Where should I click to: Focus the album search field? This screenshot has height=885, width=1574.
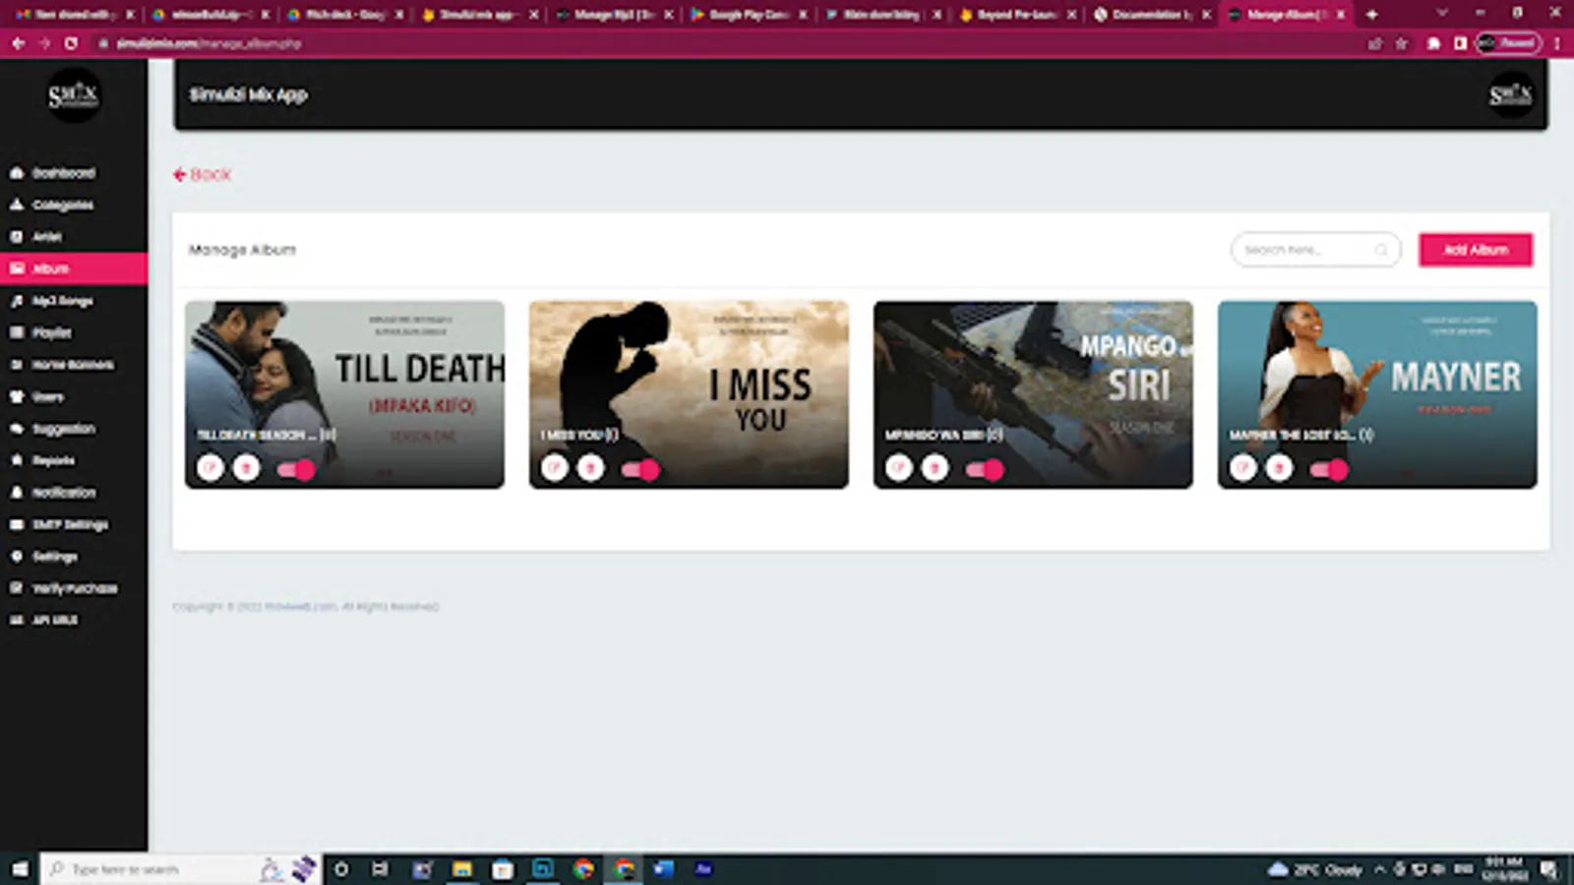click(x=1315, y=250)
